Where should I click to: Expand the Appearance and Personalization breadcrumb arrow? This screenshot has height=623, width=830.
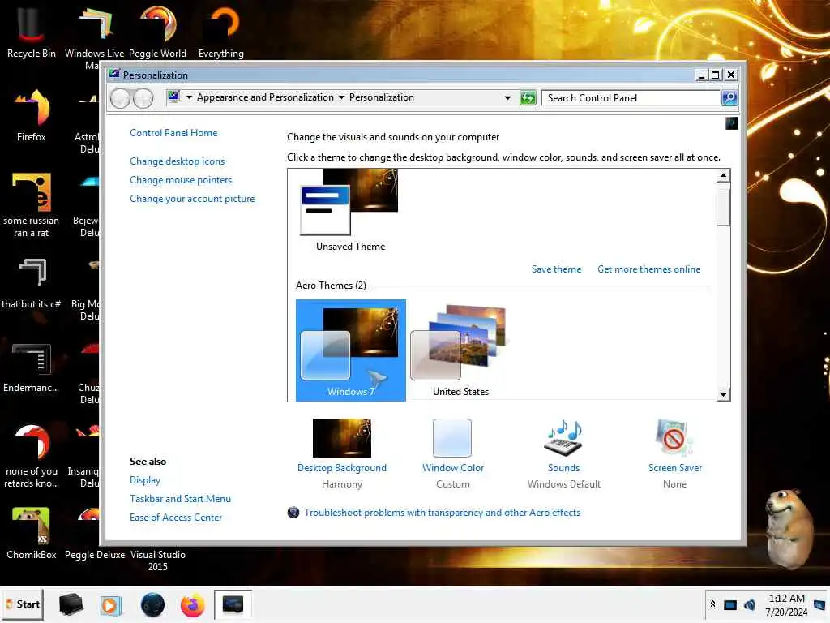click(341, 97)
